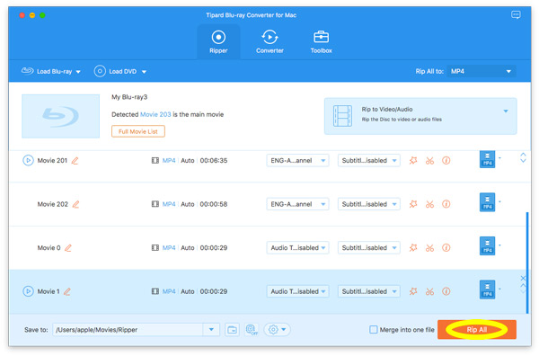539x356 pixels.
Task: Click the scissors cut icon for Movie 0
Action: click(429, 247)
